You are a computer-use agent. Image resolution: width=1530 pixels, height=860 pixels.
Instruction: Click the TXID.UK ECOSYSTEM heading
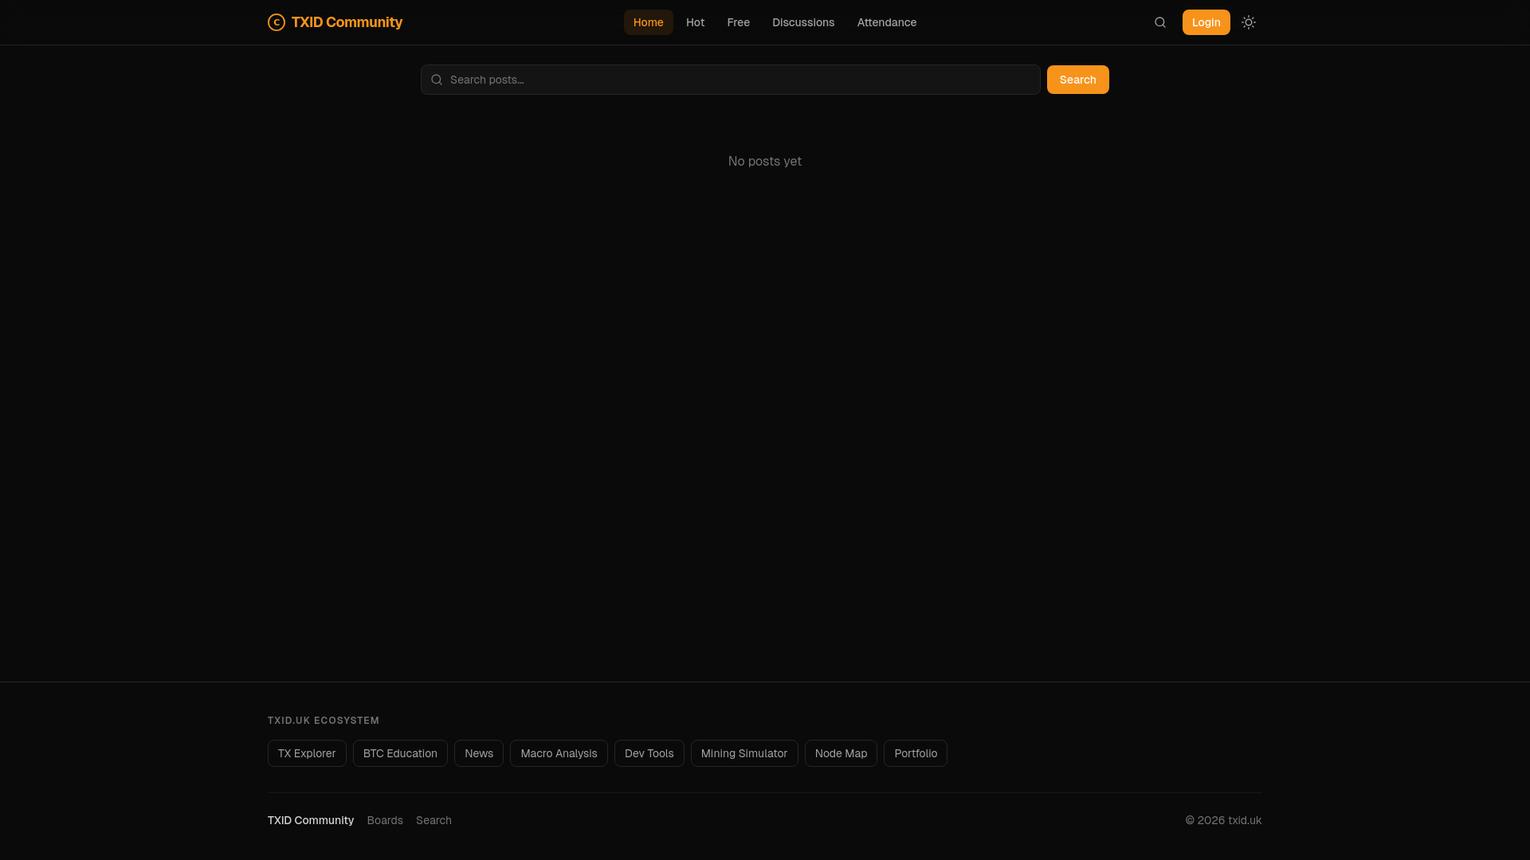tap(324, 721)
